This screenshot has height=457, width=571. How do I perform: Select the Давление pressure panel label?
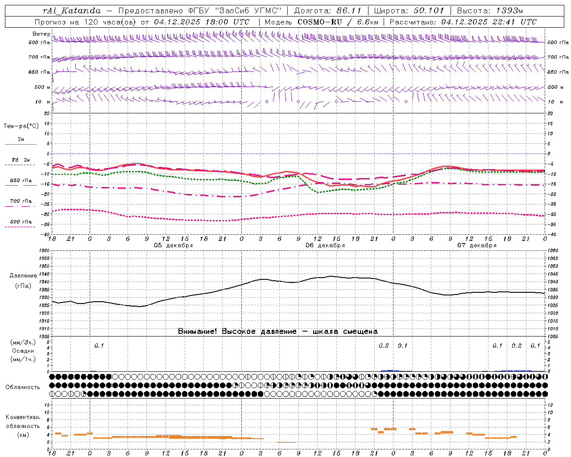point(23,276)
